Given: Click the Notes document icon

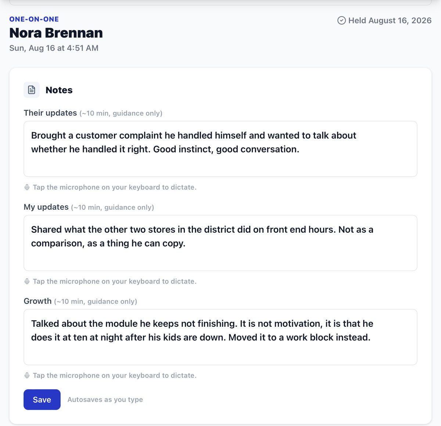Looking at the screenshot, I should pos(32,90).
